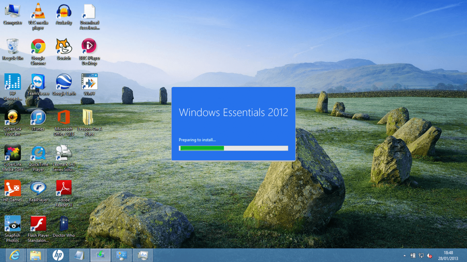Viewport: 467px width, 262px height.
Task: Select the Lexmark 640 Series icon
Action: click(64, 158)
